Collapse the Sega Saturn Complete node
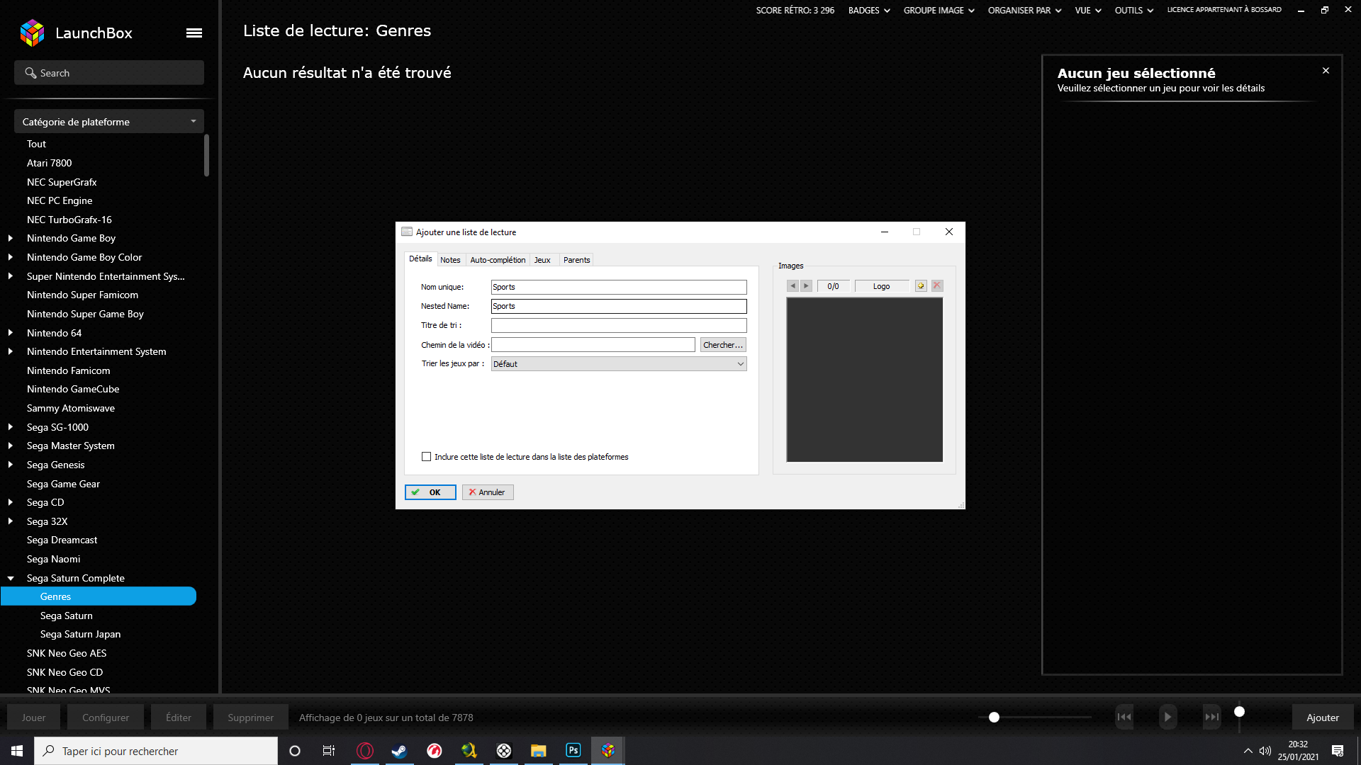This screenshot has height=765, width=1361. coord(11,578)
